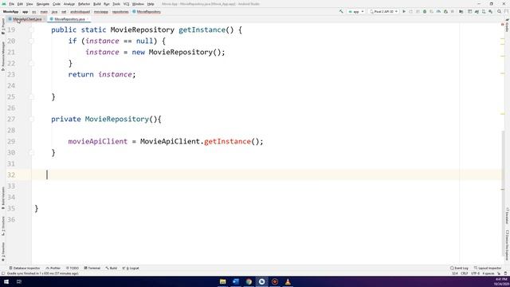Open the Refactor menu
The height and width of the screenshot is (287, 510).
pos(84,4)
